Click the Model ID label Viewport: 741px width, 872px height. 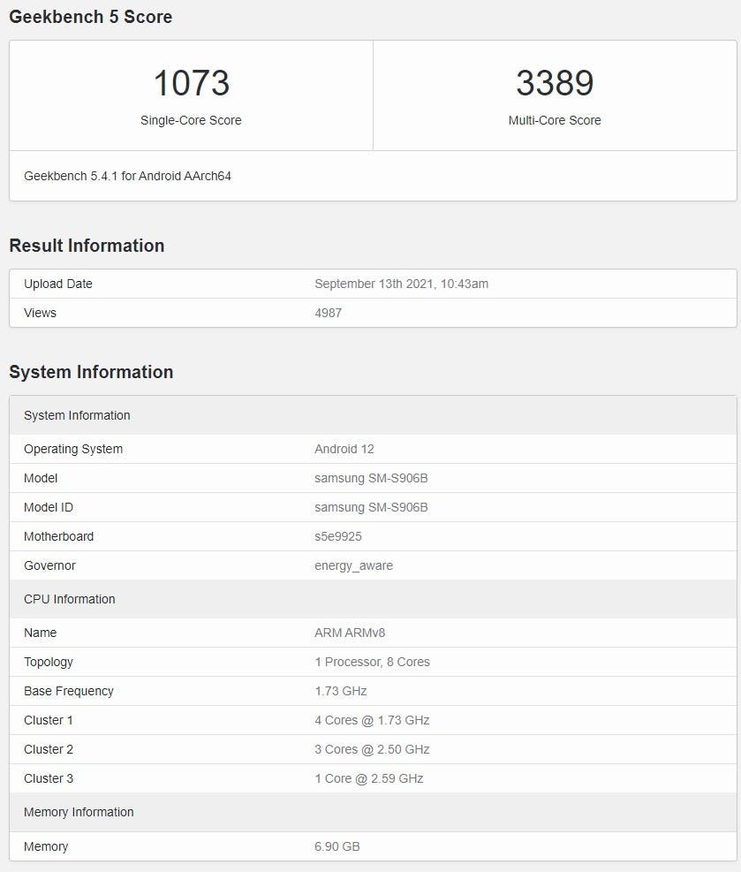click(49, 507)
